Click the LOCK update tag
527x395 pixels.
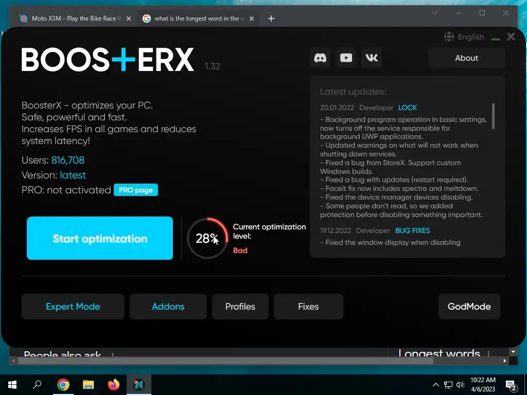pos(408,107)
